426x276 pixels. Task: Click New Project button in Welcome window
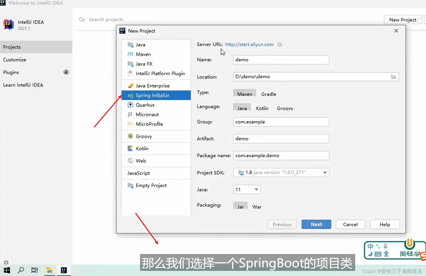(x=403, y=20)
